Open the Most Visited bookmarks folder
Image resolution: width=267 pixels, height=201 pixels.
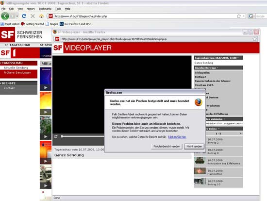pyautogui.click(x=10, y=24)
